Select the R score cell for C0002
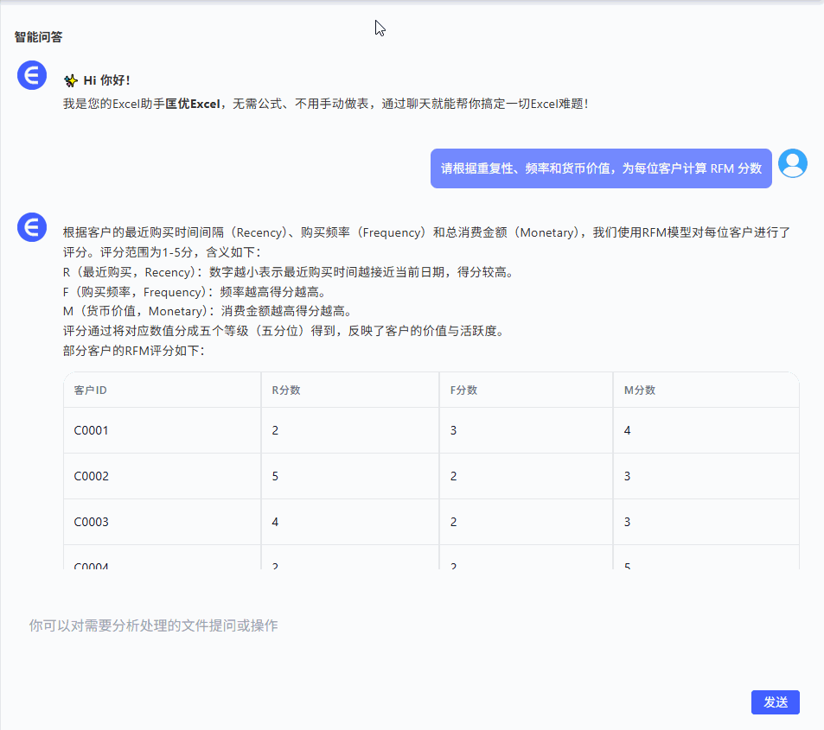The width and height of the screenshot is (824, 730). click(x=350, y=476)
